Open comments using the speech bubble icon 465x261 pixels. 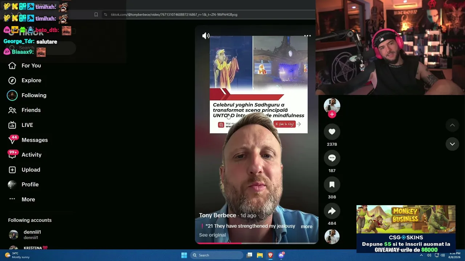point(332,158)
